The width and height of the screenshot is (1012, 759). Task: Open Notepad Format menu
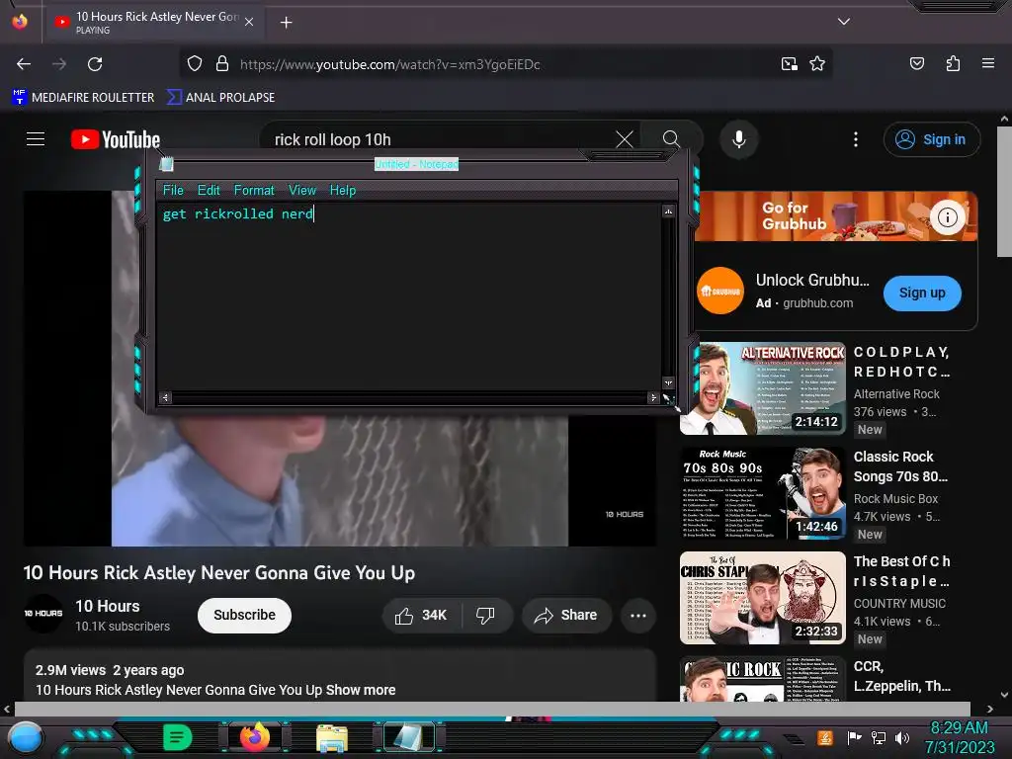coord(254,191)
